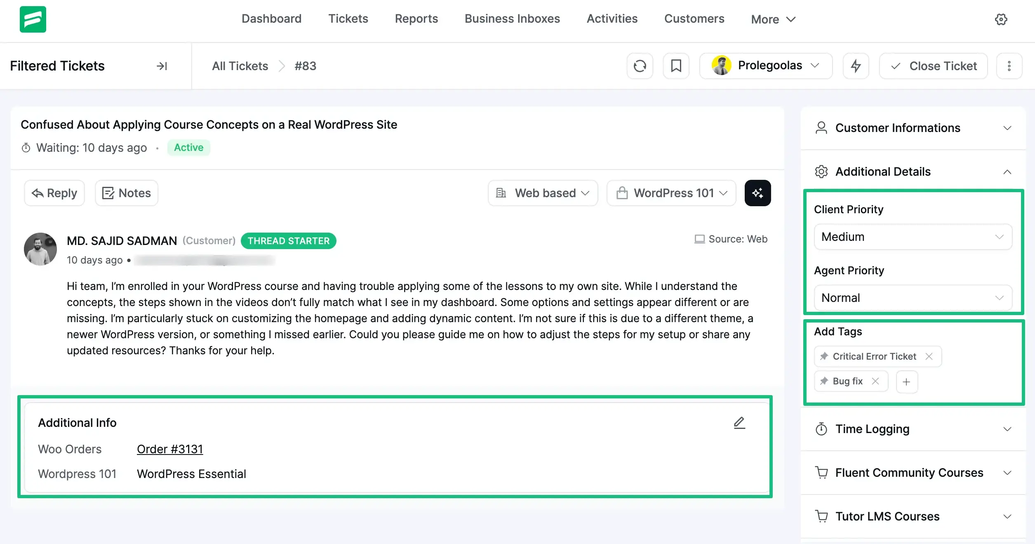
Task: Open settings via the gear icon
Action: pyautogui.click(x=1001, y=19)
